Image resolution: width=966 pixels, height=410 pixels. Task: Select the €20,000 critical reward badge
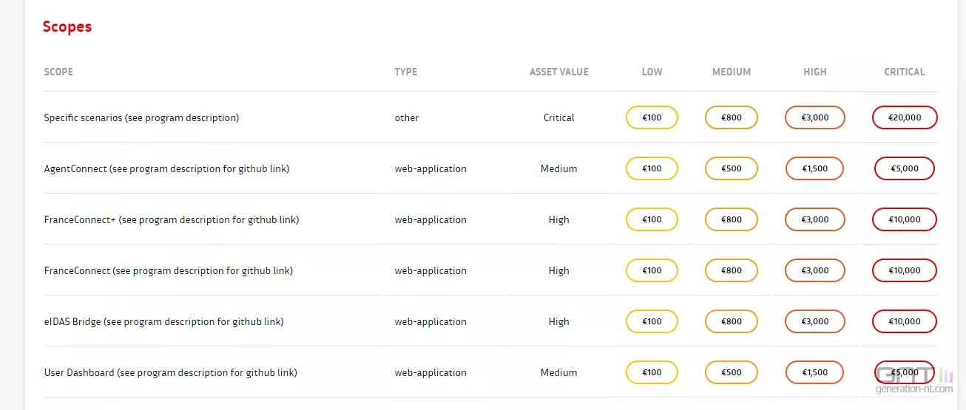pos(905,117)
